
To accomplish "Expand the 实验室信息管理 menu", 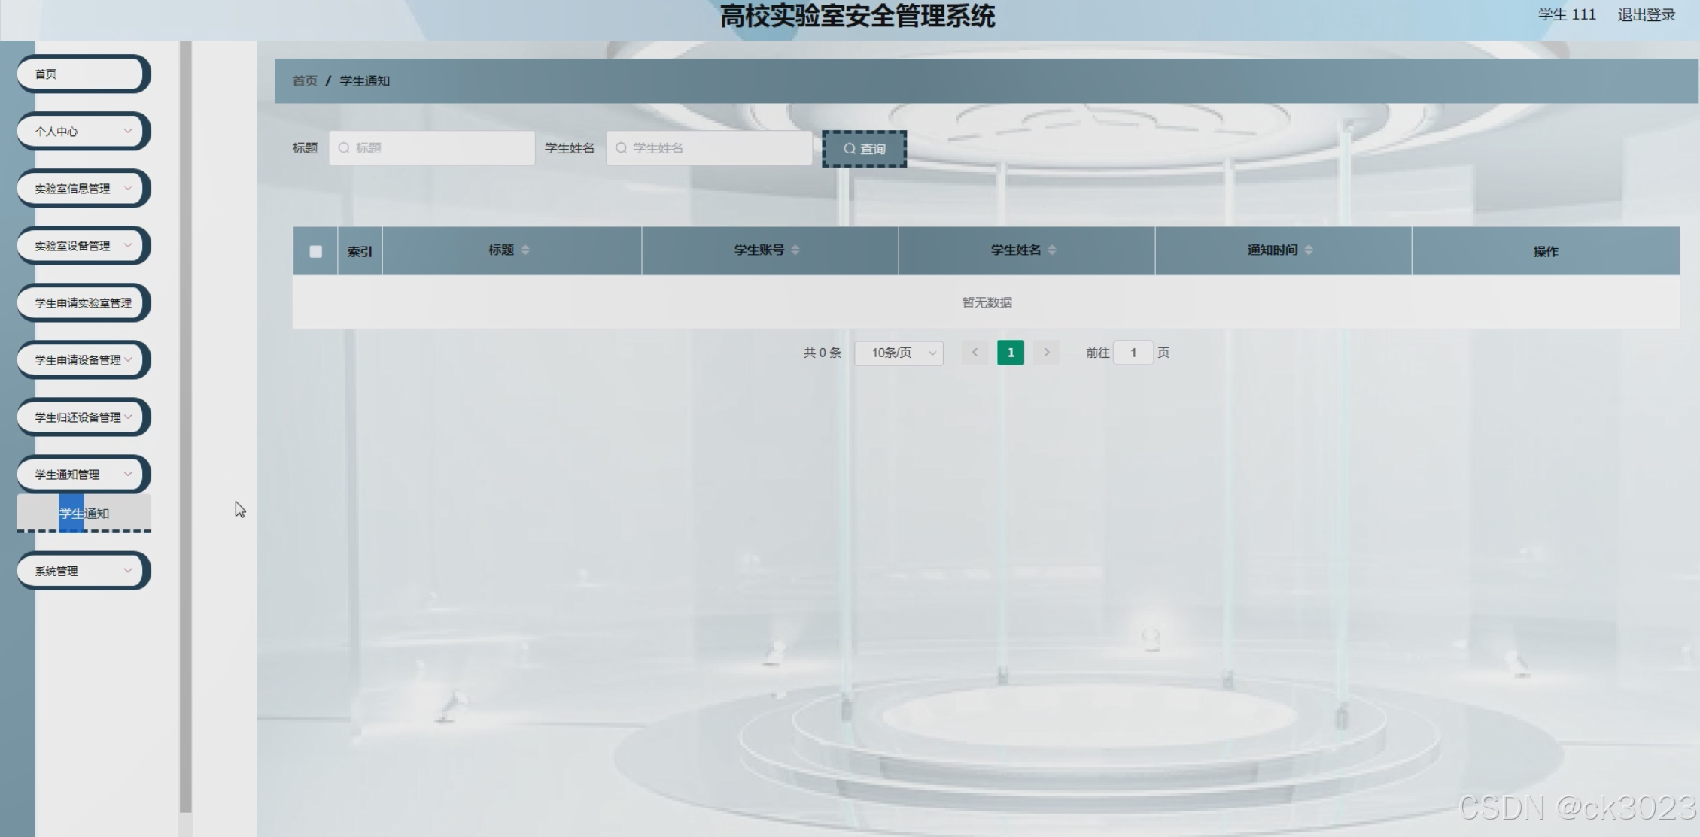I will click(83, 189).
